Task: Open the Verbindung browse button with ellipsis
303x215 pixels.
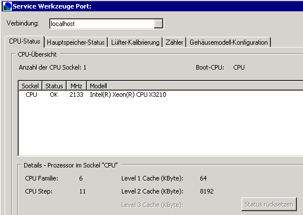Action: [x=158, y=24]
